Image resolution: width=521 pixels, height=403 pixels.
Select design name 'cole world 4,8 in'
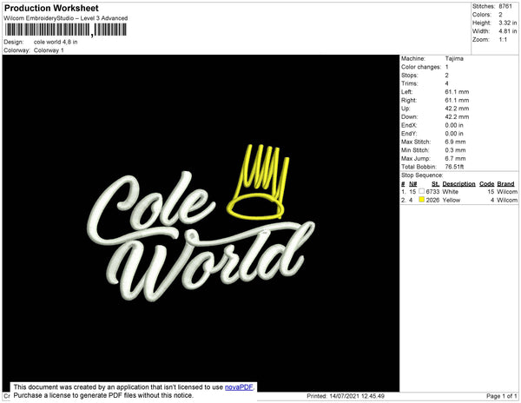point(56,43)
